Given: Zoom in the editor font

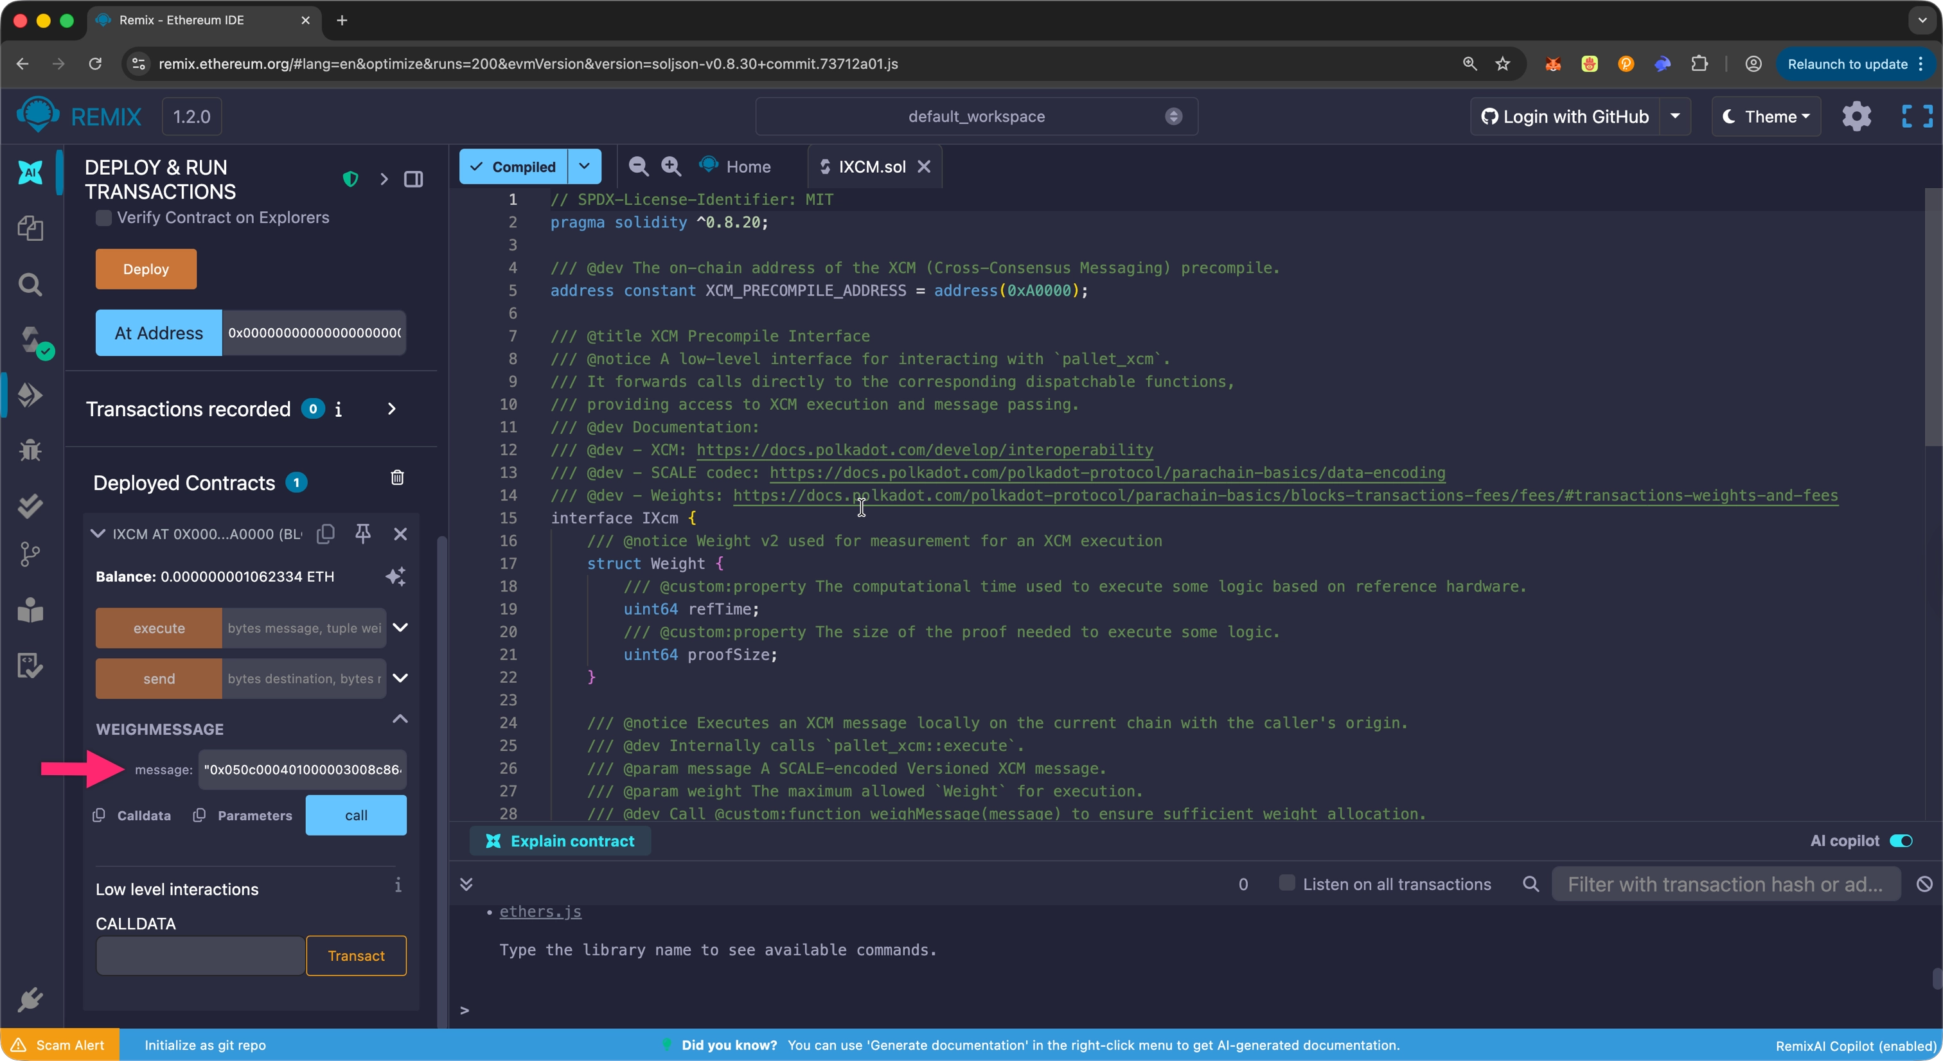Looking at the screenshot, I should click(671, 166).
